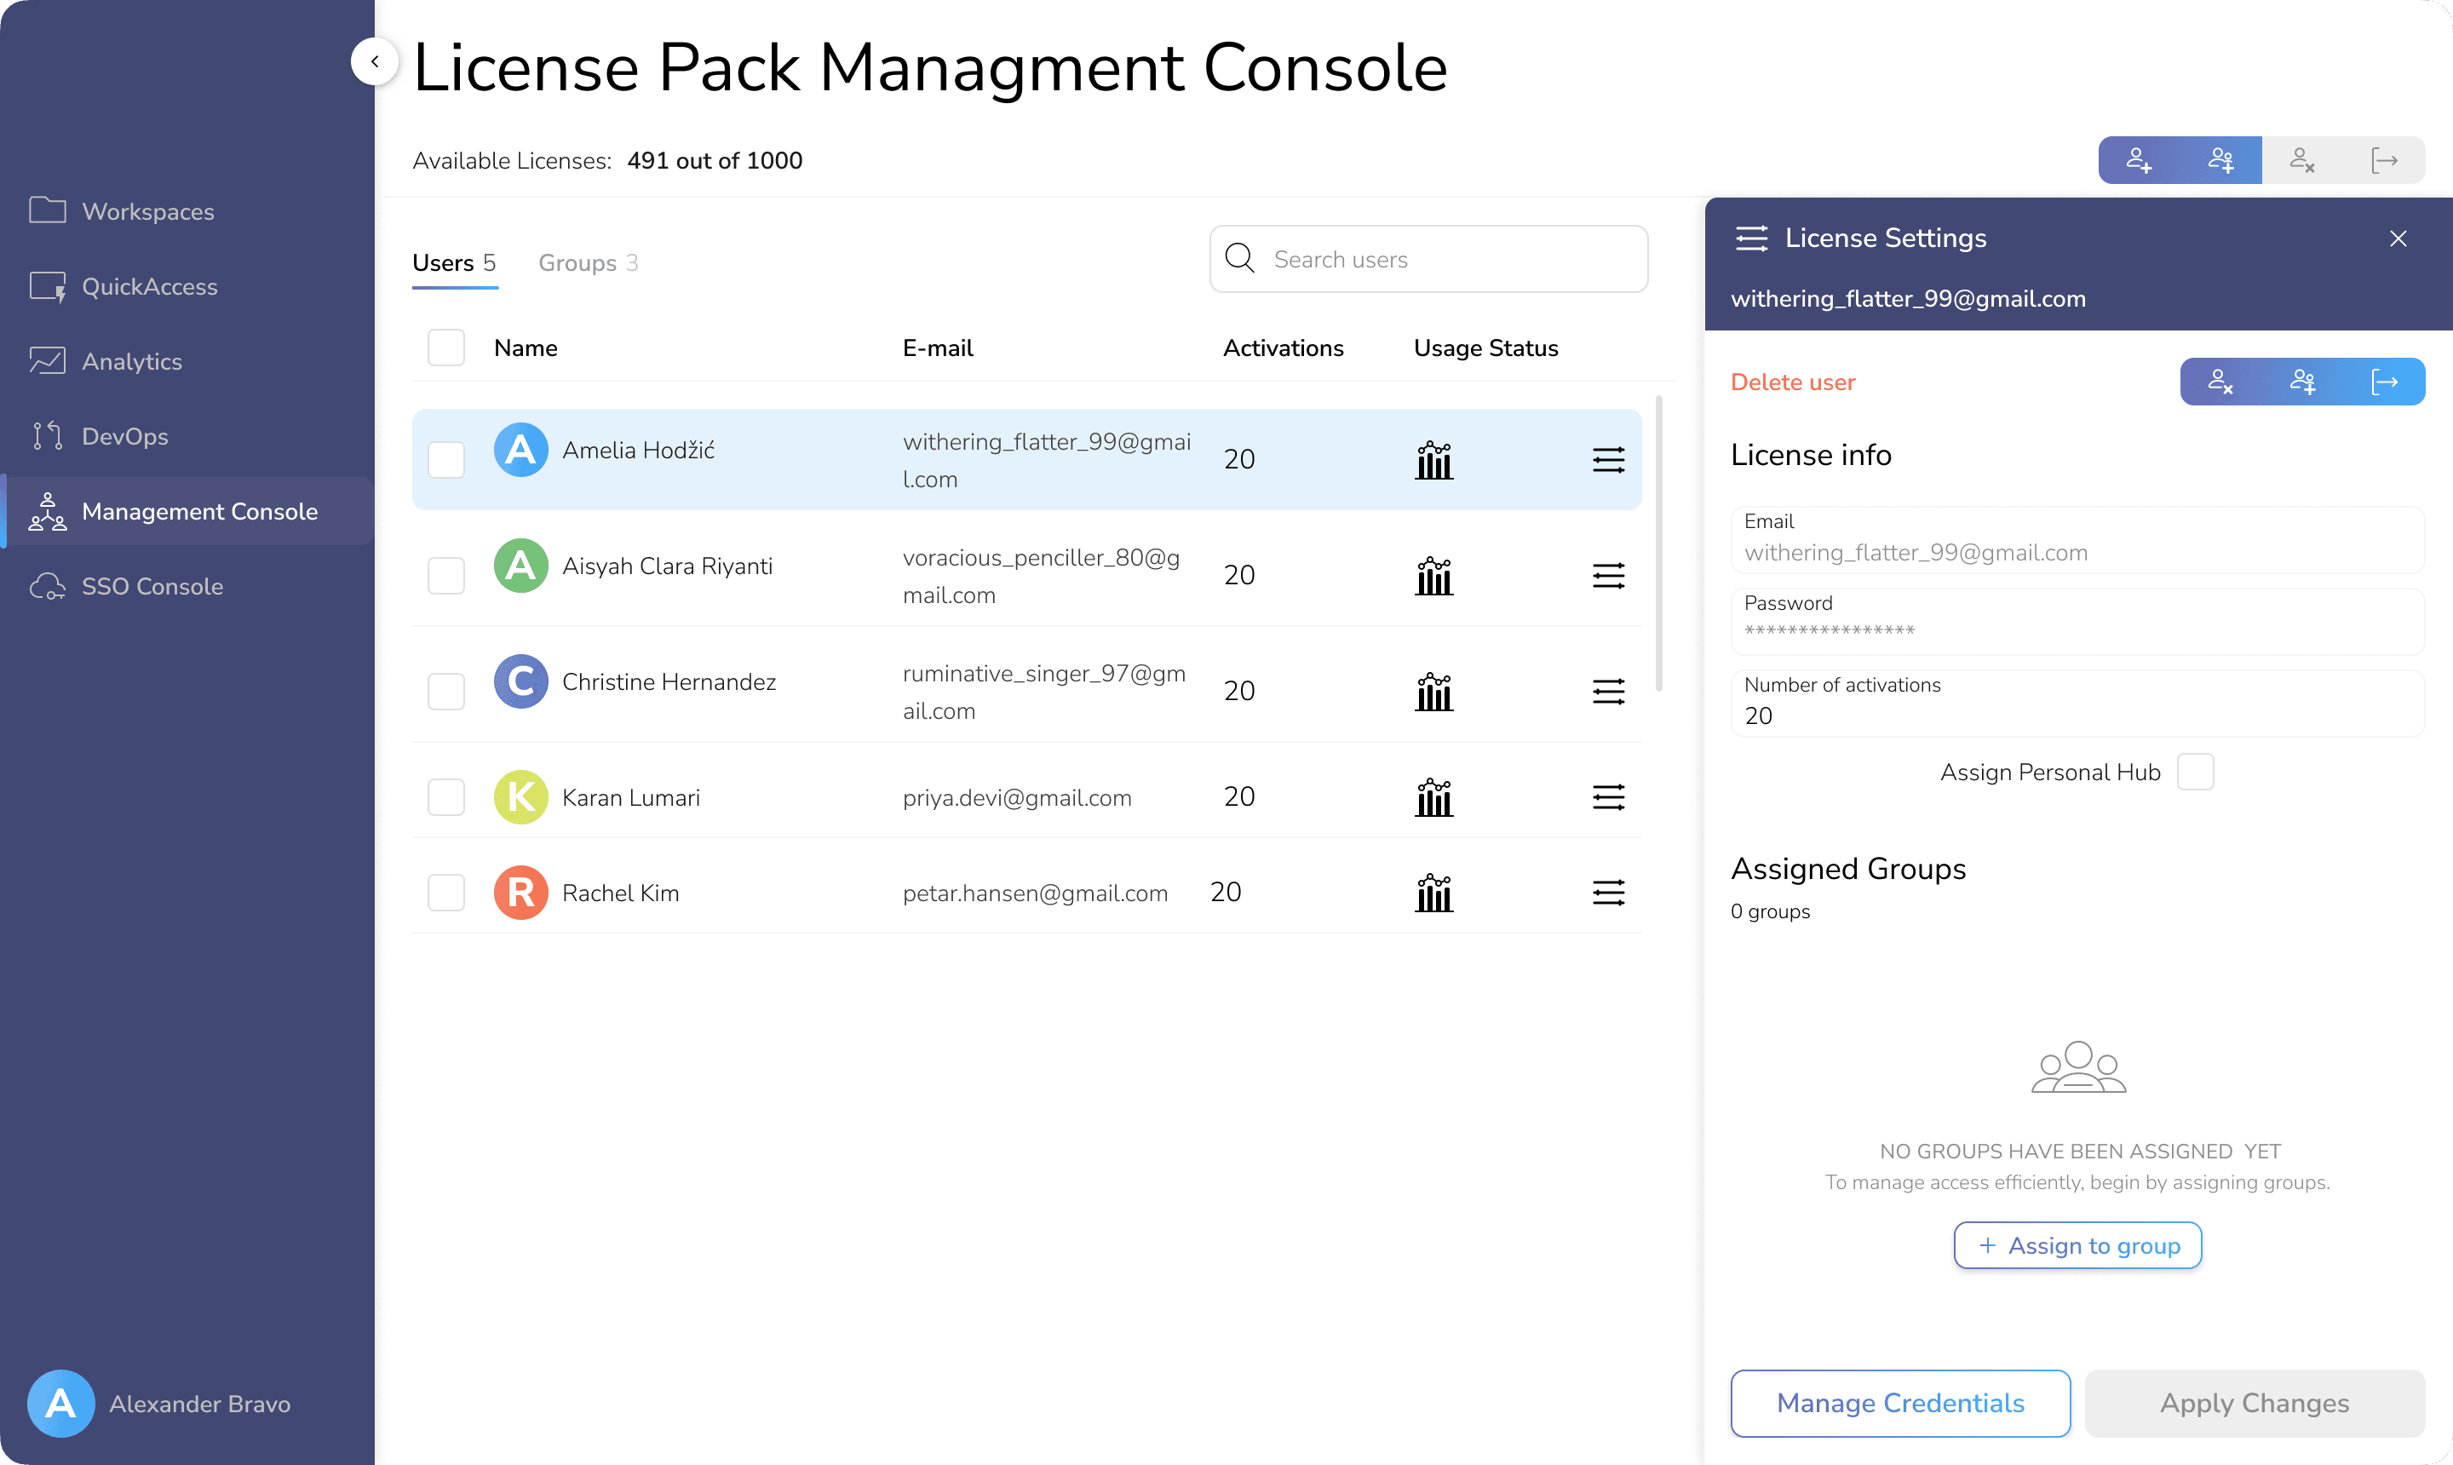The image size is (2453, 1465).
Task: Click the Password field in License info
Action: pos(2077,622)
